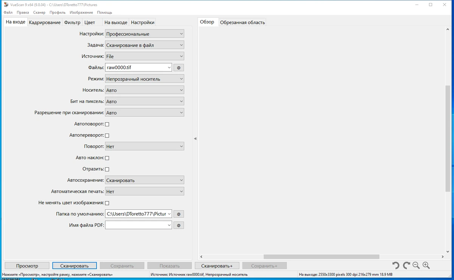Click the Сканировать+ button
Image resolution: width=454 pixels, height=280 pixels.
[217, 266]
